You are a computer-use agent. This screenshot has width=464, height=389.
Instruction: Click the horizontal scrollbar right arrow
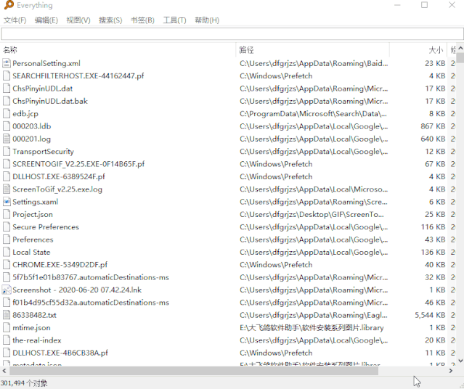tap(451, 370)
